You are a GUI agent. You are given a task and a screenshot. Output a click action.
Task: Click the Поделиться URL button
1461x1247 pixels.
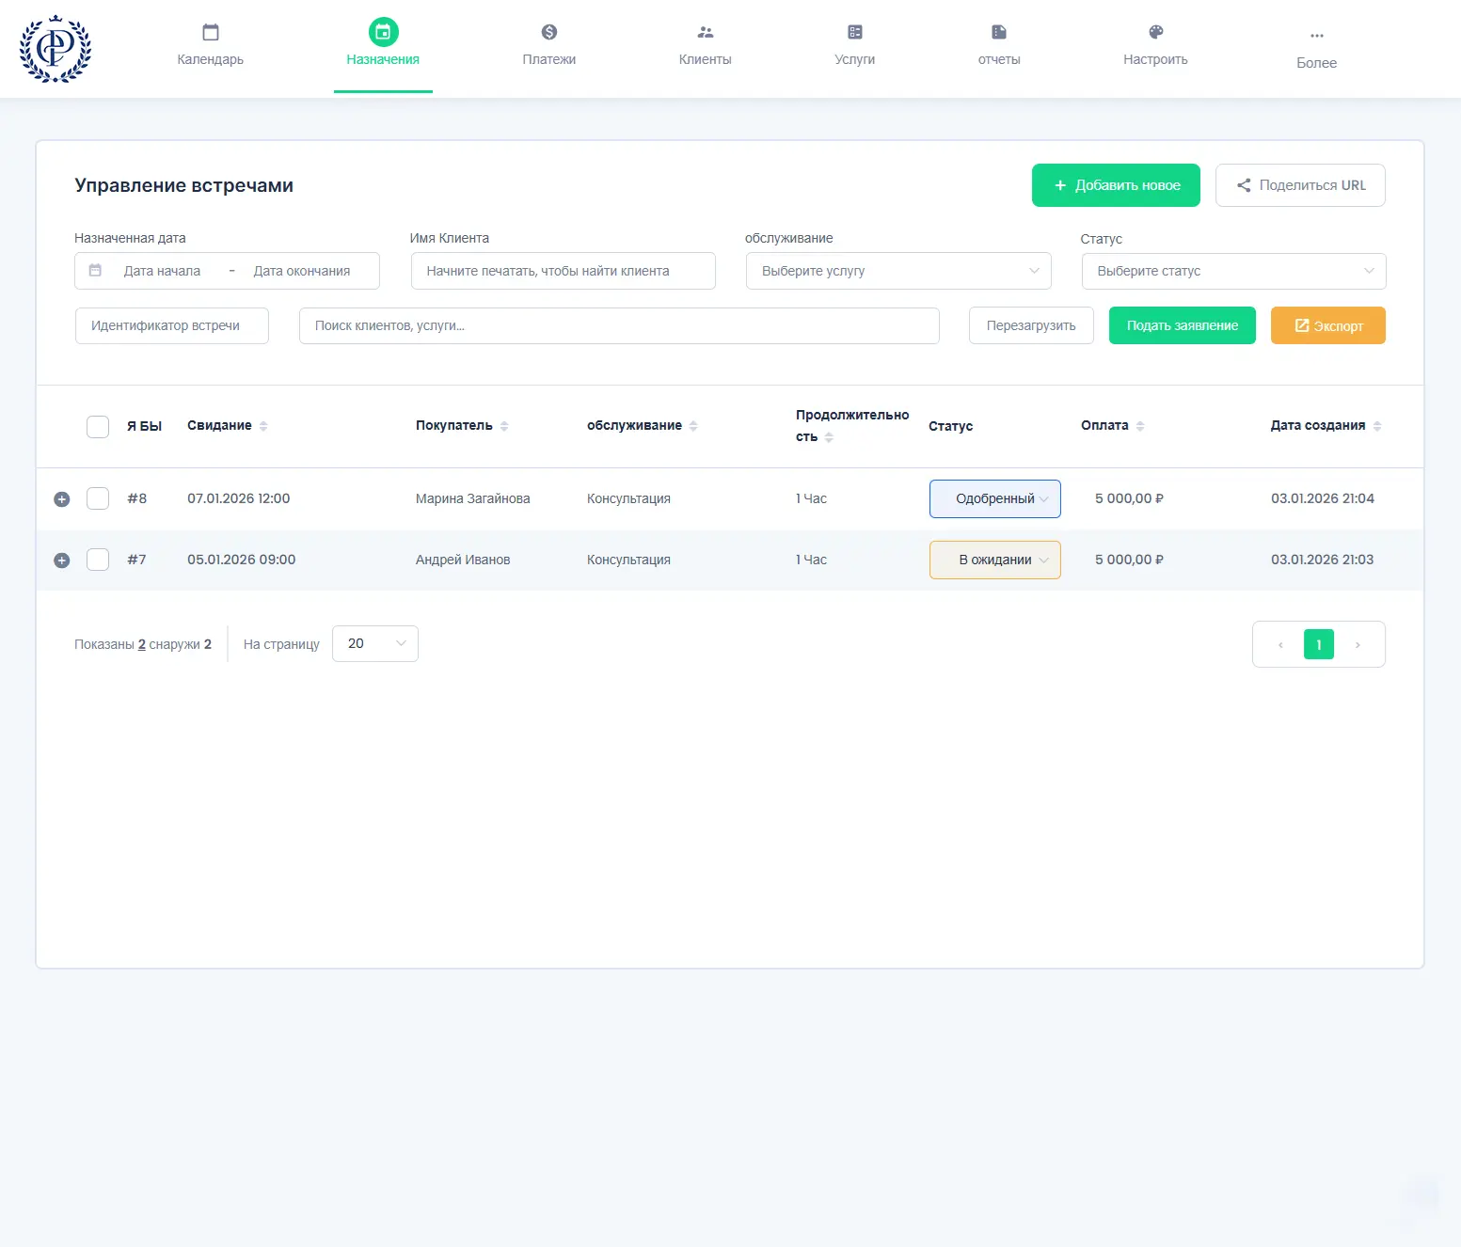point(1300,185)
